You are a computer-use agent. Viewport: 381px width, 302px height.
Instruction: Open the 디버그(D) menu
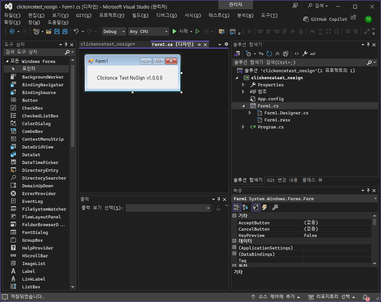point(167,16)
